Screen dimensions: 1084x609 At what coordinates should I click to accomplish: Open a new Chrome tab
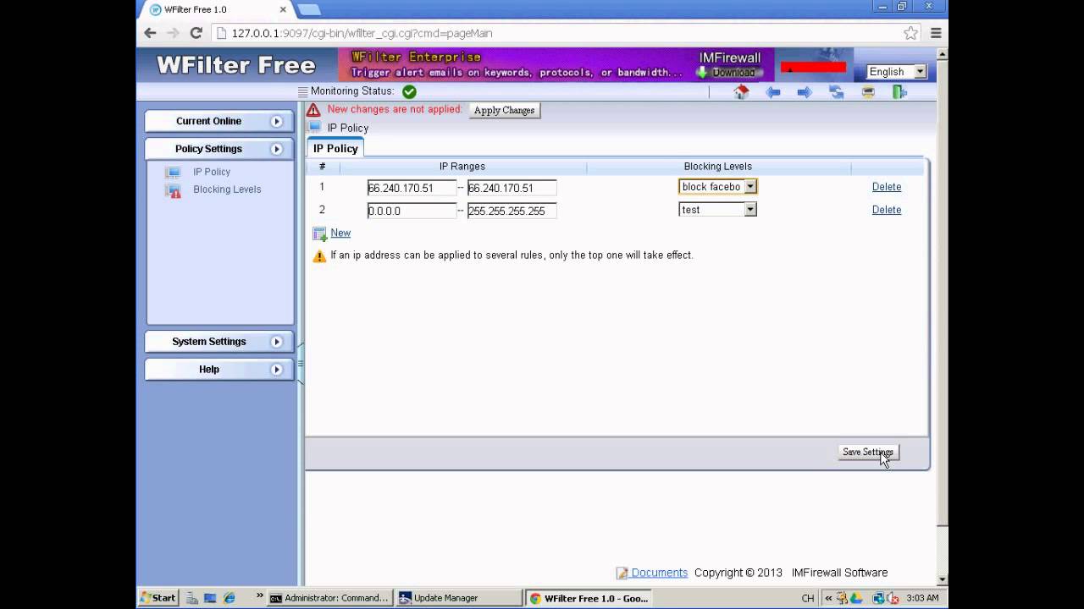[309, 9]
